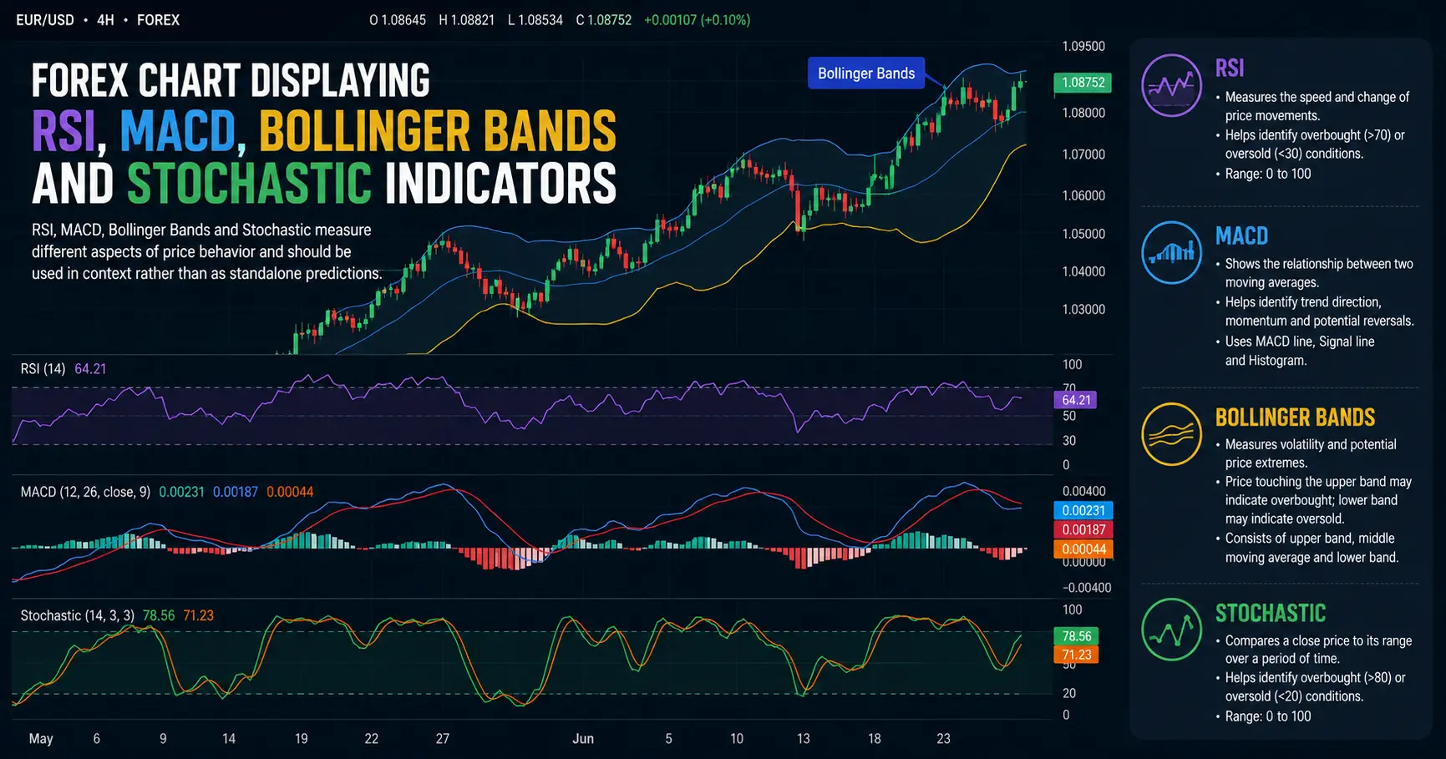Click the purple 64.21 RSI axis tag
Viewport: 1446px width, 759px height.
(1076, 400)
